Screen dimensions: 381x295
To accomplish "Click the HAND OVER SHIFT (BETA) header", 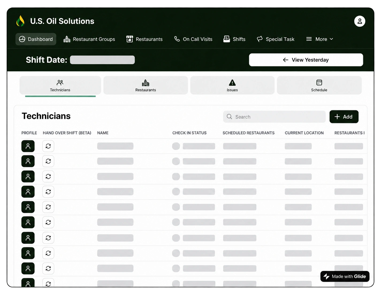I will coord(67,133).
